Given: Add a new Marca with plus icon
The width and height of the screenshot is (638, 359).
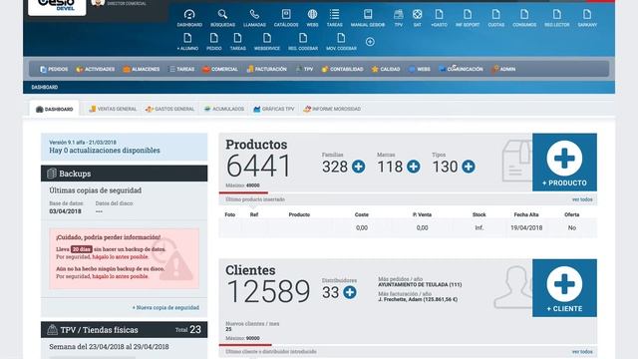Looking at the screenshot, I should point(414,167).
